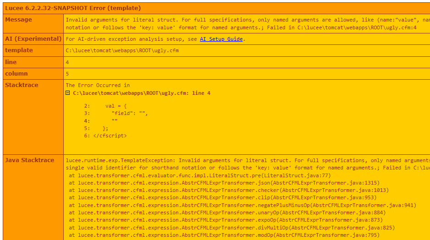This screenshot has width=430, height=240.
Task: Click the AbstrCFMLExprTransformer.clip stack frame
Action: pos(223,197)
